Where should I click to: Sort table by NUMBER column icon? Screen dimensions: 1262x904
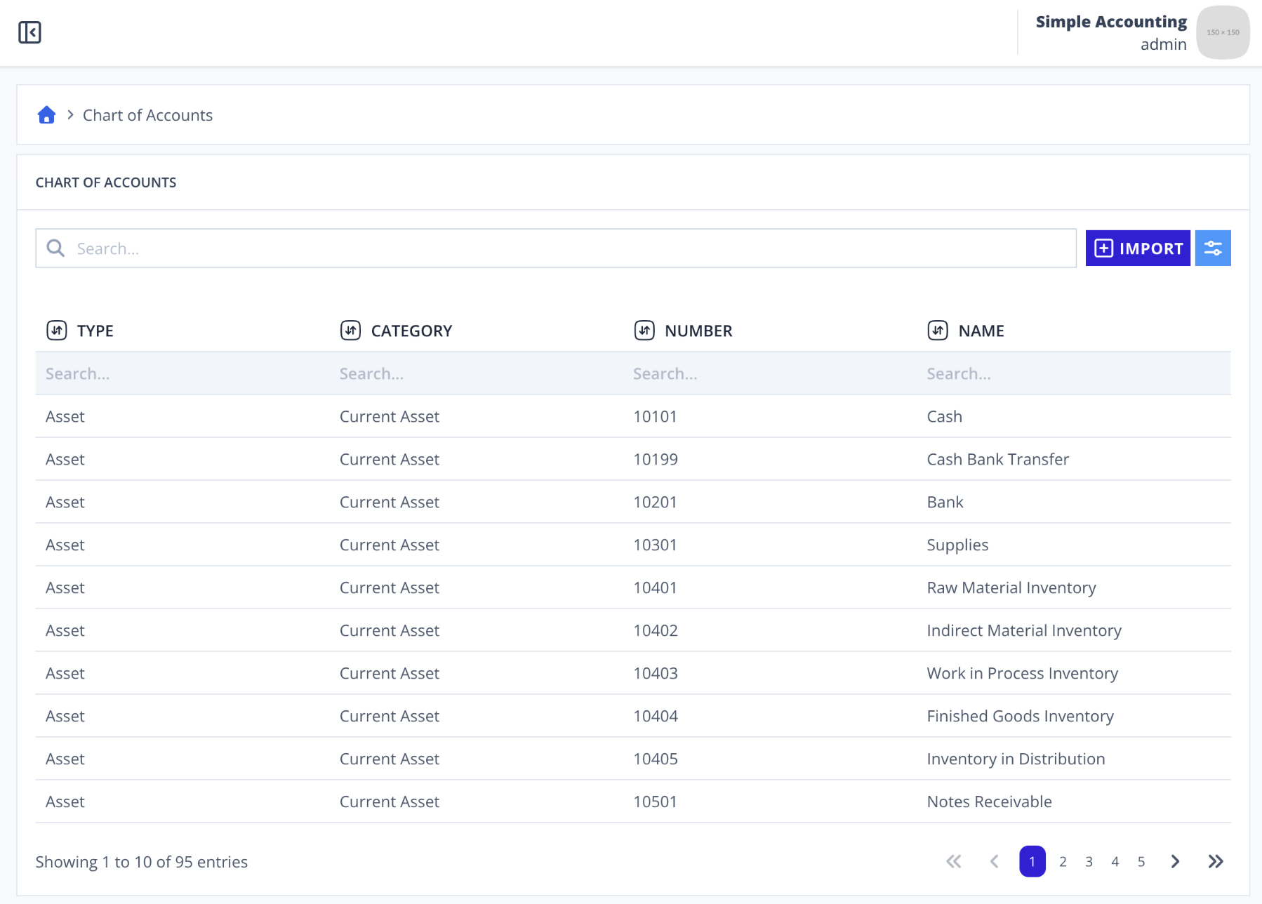coord(644,330)
